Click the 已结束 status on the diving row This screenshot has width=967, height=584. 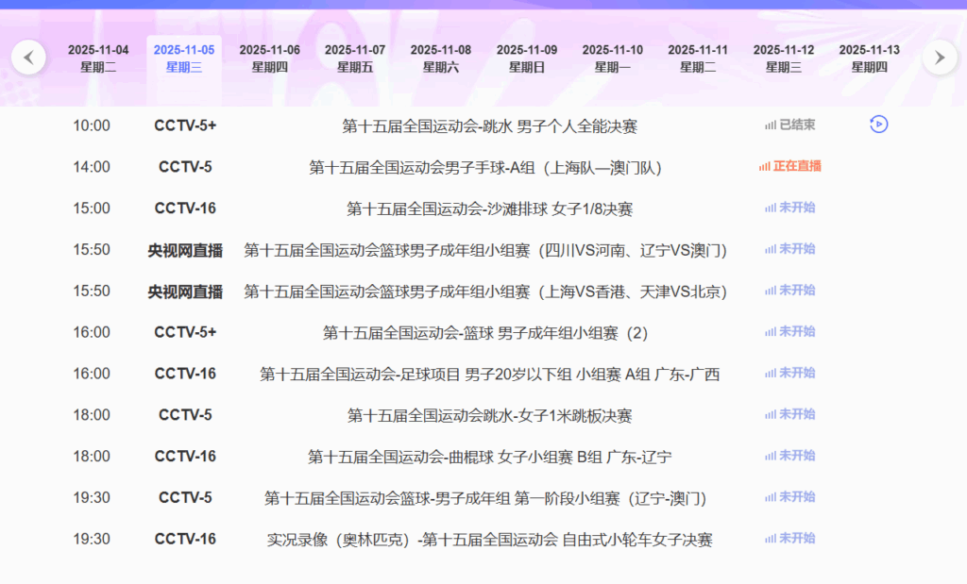tap(789, 125)
